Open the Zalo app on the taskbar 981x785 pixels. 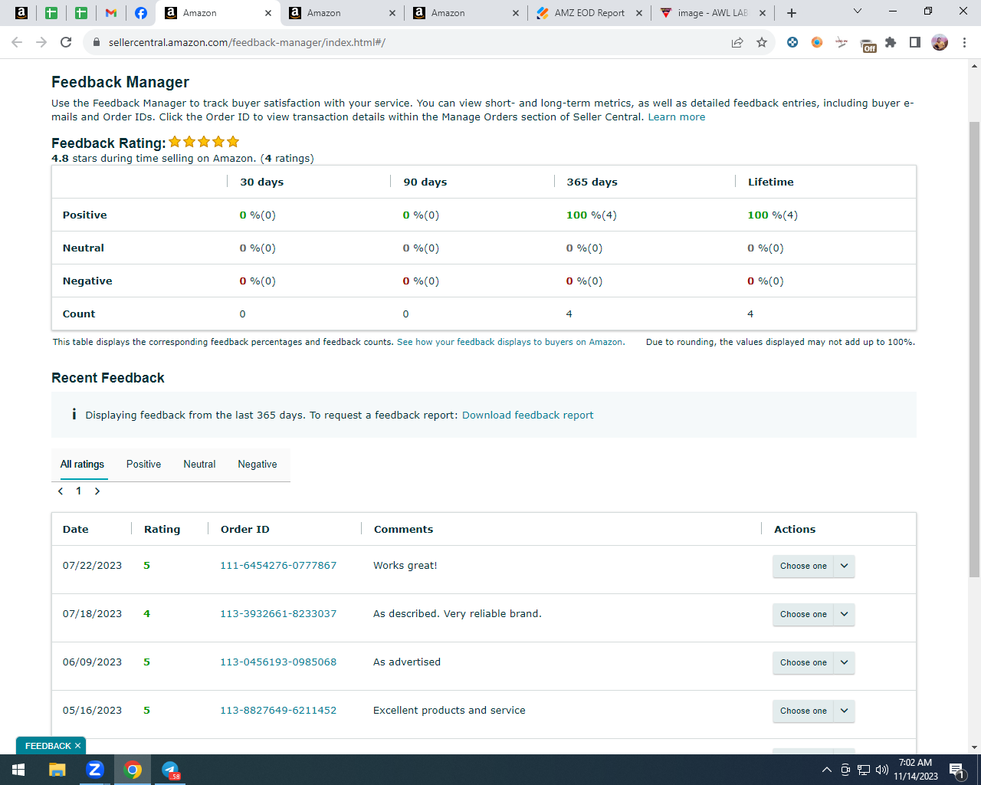point(95,770)
